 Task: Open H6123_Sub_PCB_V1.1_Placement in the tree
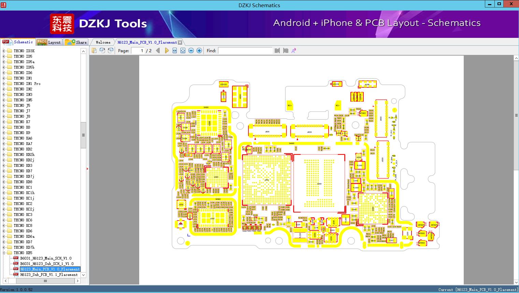pyautogui.click(x=49, y=275)
